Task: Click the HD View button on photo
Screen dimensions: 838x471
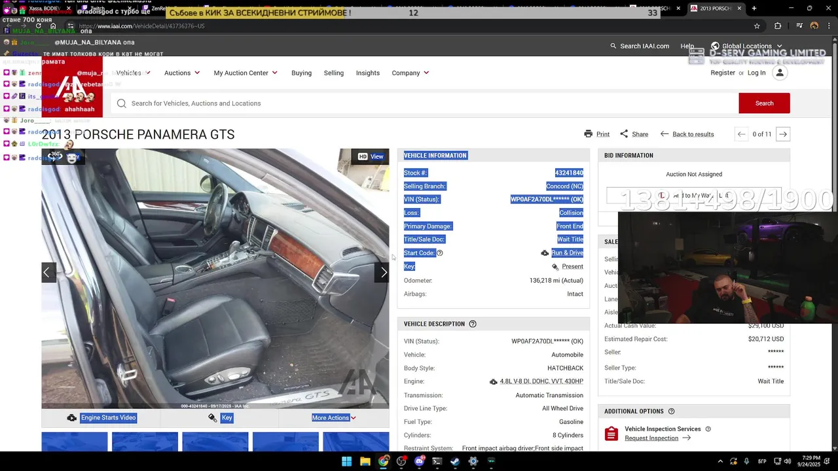Action: coord(371,156)
